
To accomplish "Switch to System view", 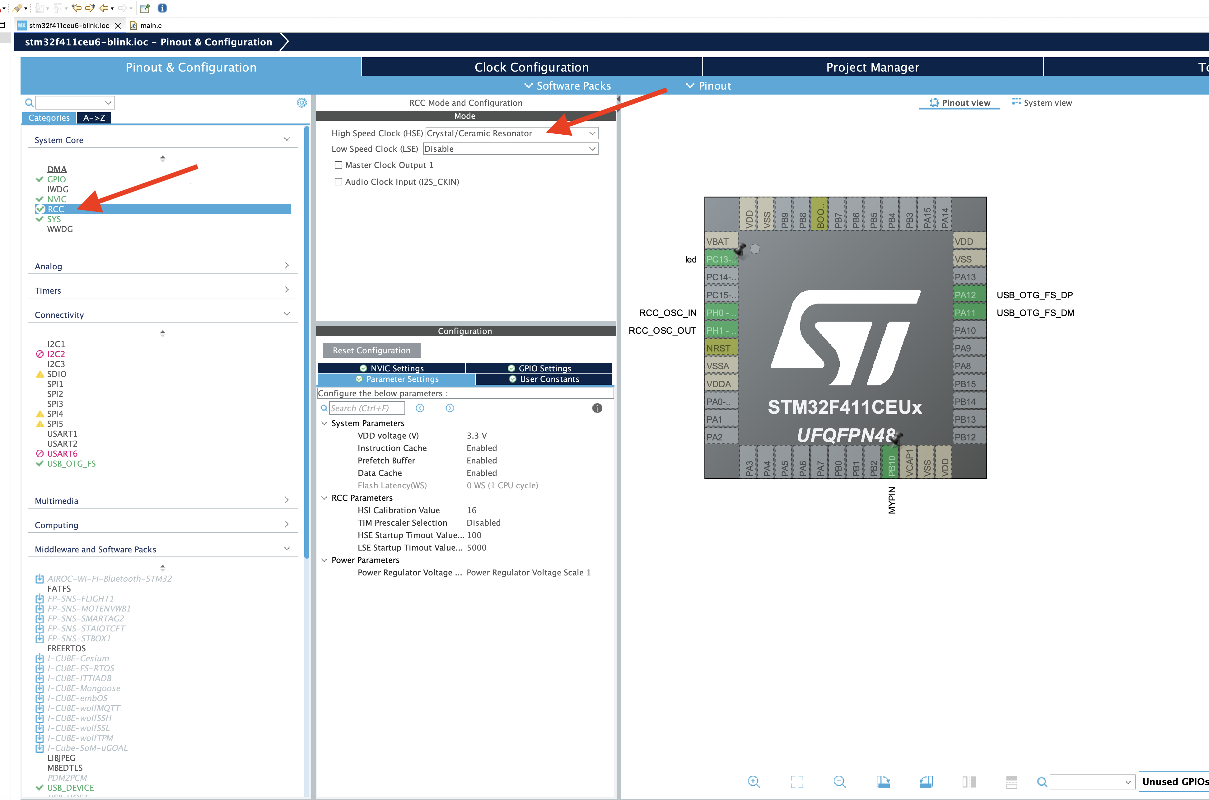I will (x=1042, y=103).
